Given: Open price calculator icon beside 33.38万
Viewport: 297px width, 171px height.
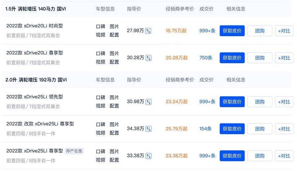Looking at the screenshot, I should tap(148, 156).
